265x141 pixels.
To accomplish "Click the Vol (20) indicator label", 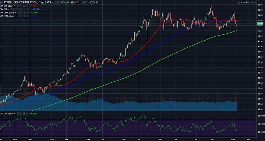I will [4, 9].
